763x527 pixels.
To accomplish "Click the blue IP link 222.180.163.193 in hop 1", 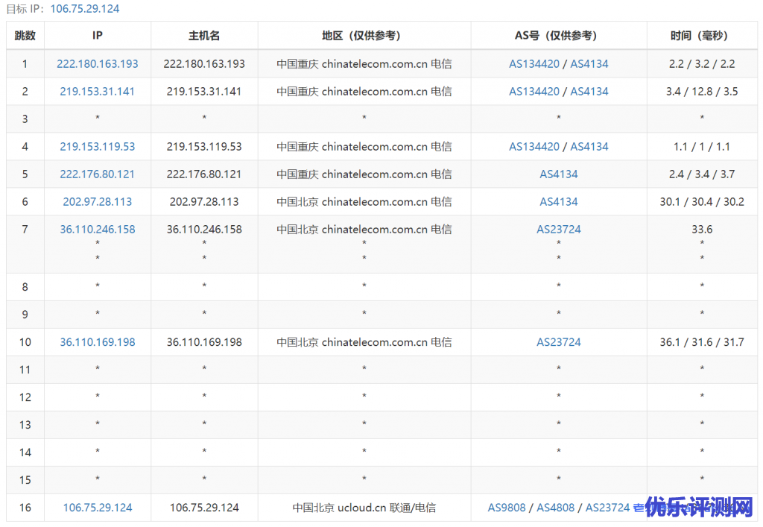I will 98,64.
